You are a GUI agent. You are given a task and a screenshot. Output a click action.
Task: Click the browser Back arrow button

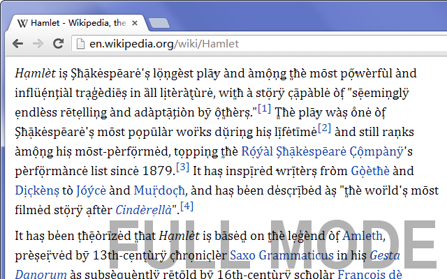[17, 43]
